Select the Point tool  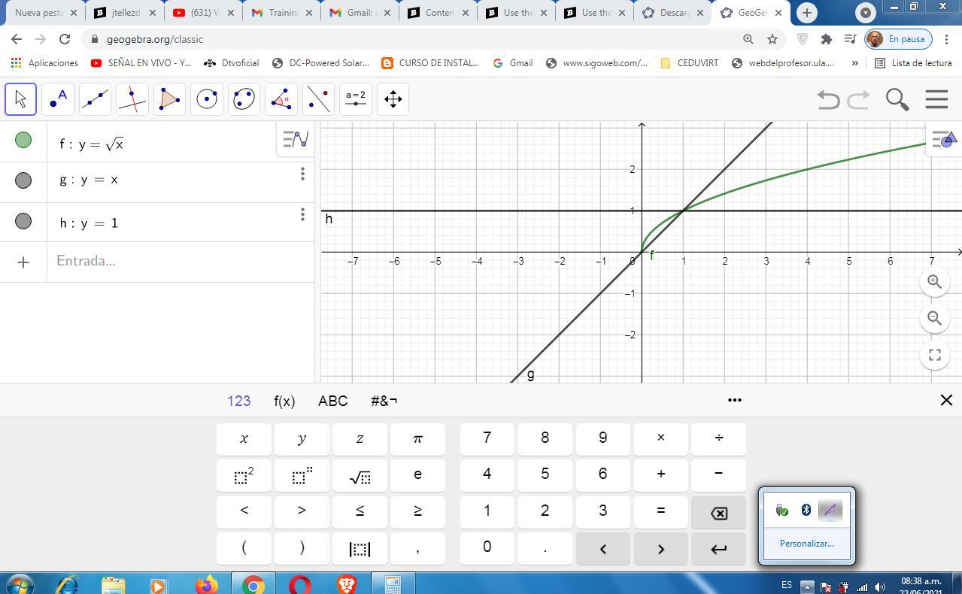(58, 99)
